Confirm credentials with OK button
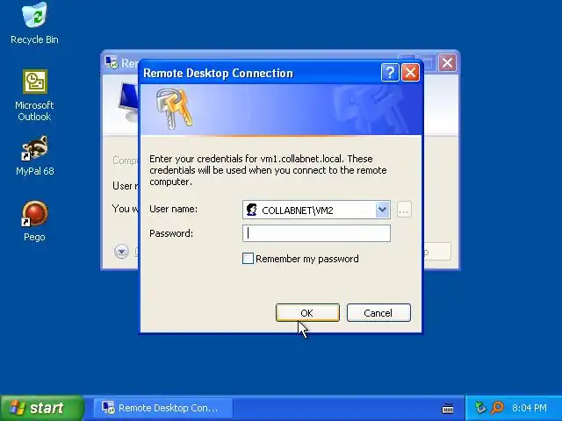The image size is (562, 421). [307, 313]
